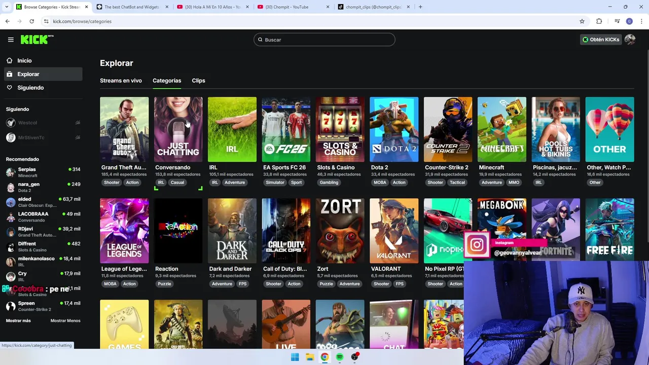Open the Other category thumbnail

609,129
